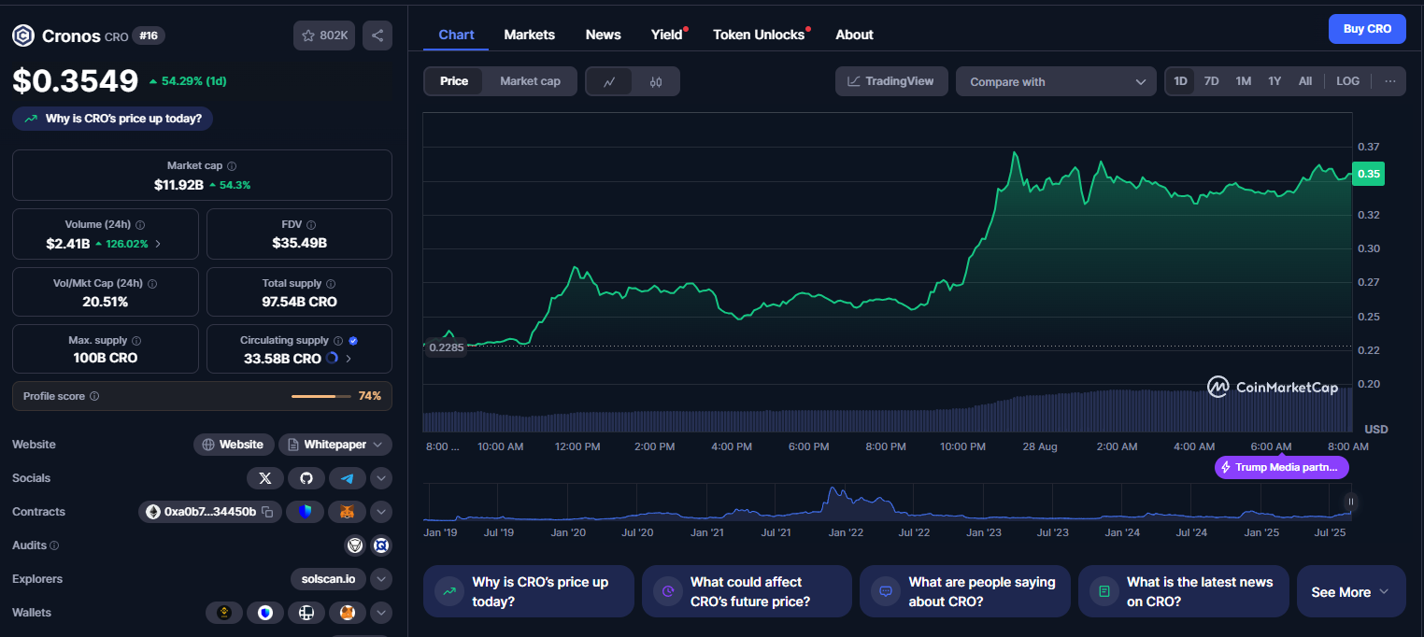This screenshot has width=1424, height=637.
Task: Select the line chart type
Action: coord(609,81)
